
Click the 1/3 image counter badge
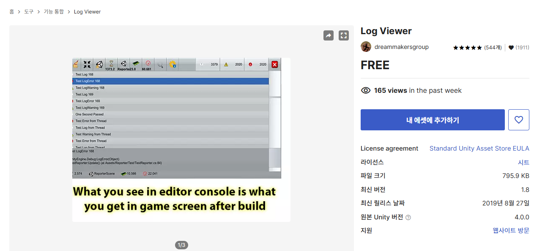[181, 245]
